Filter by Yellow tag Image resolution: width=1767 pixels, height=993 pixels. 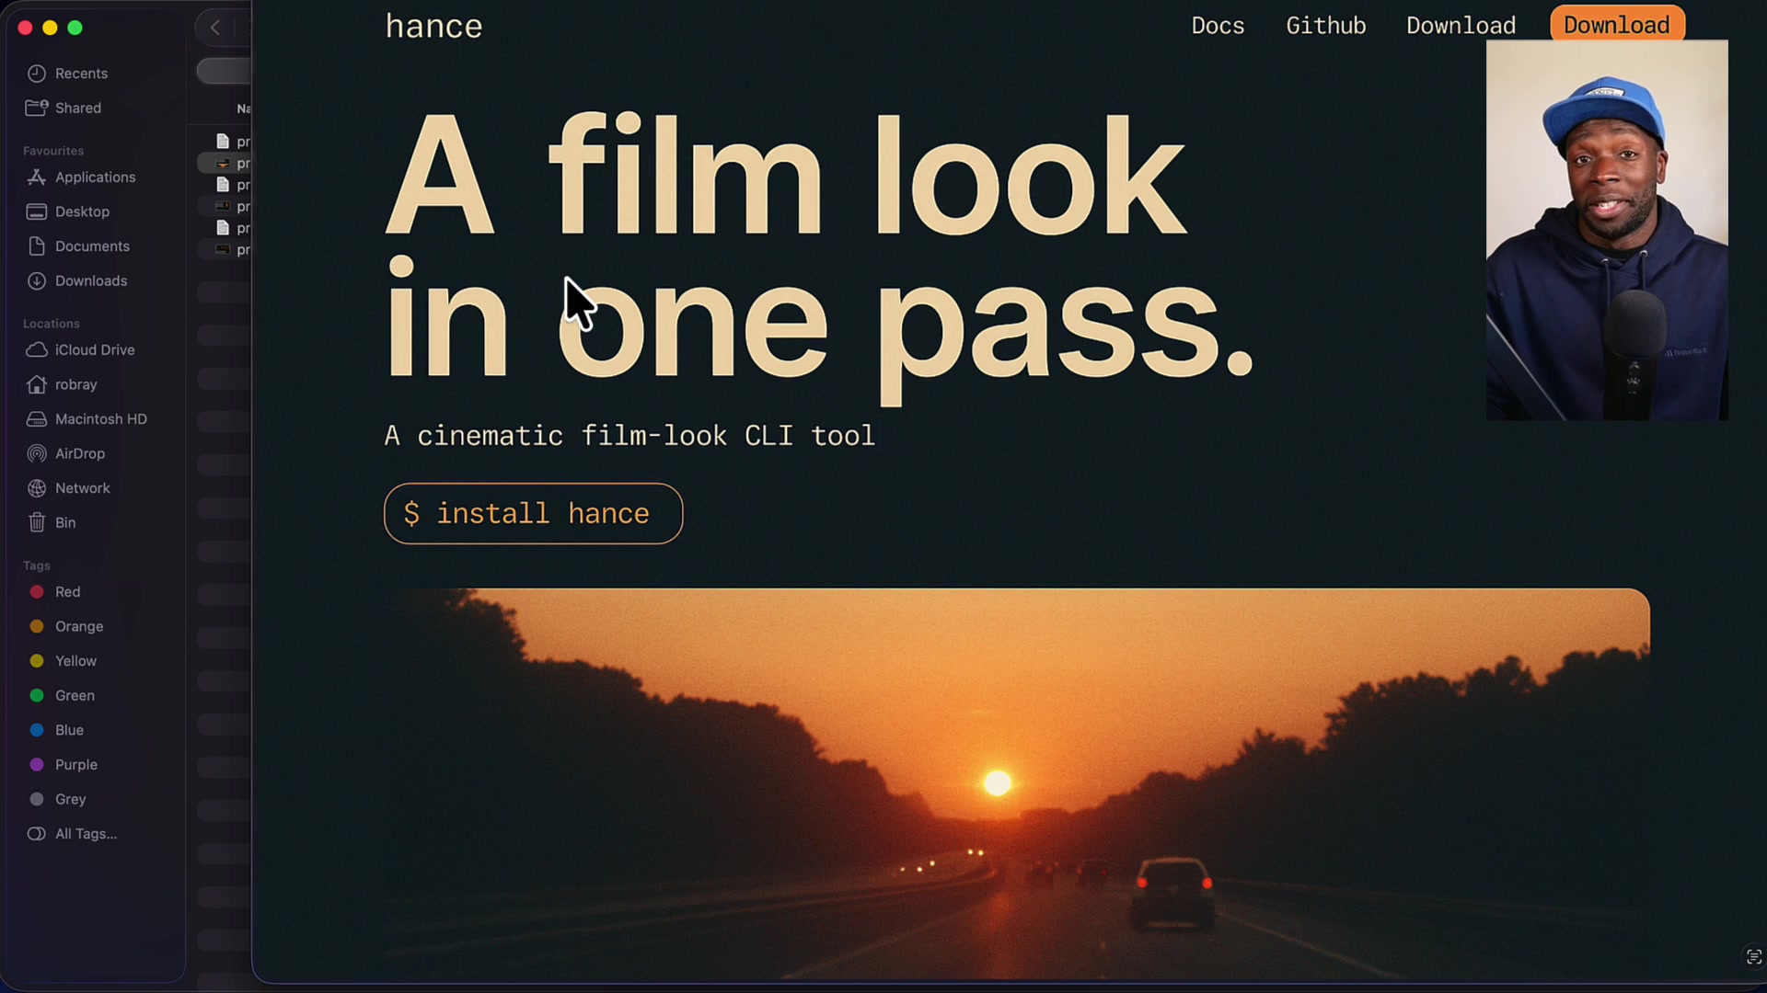[x=75, y=661]
